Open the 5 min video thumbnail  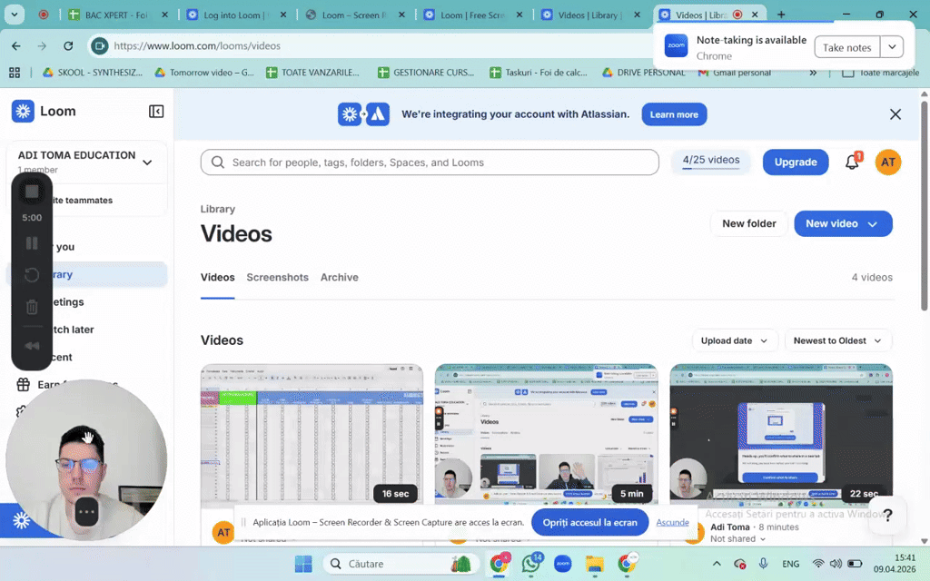click(x=546, y=434)
